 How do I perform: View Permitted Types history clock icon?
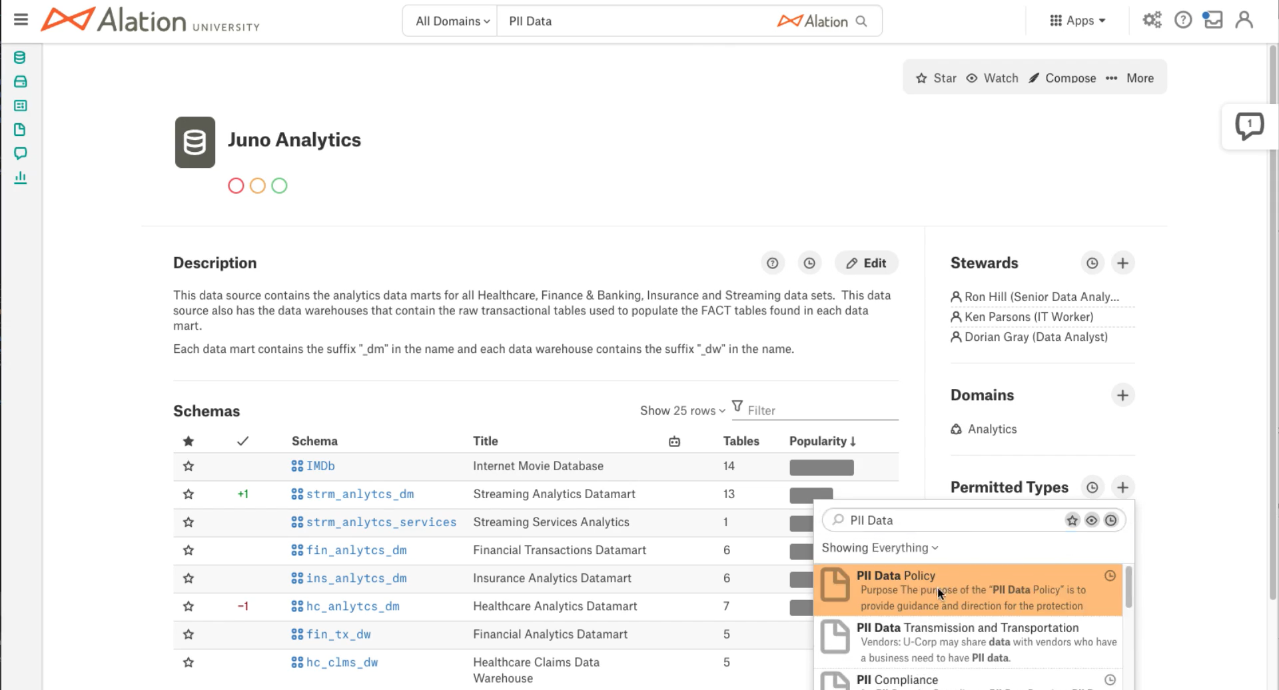(x=1092, y=487)
